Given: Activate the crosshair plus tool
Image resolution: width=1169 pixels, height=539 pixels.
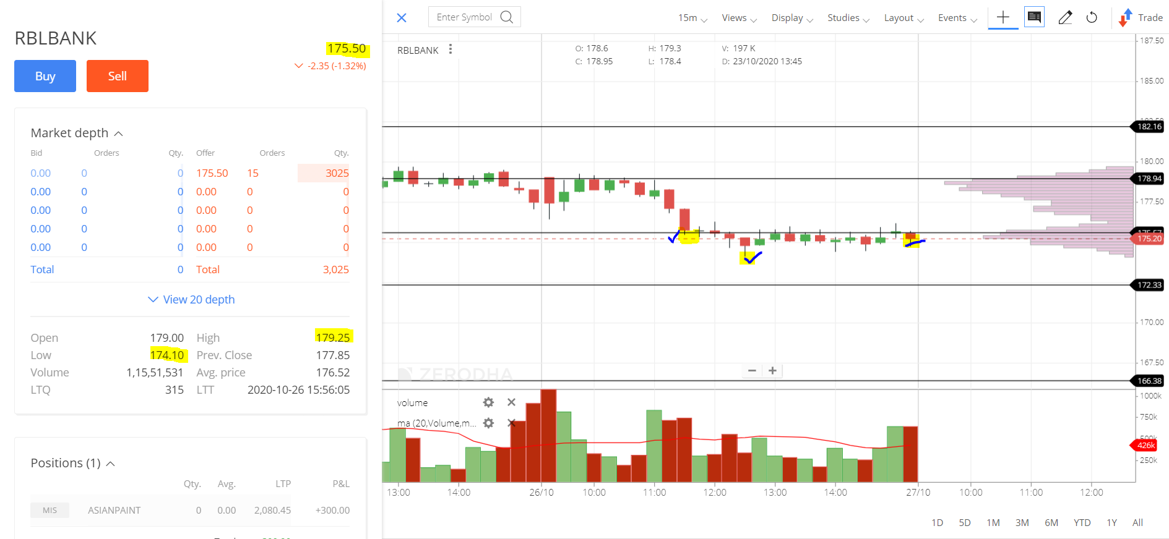Looking at the screenshot, I should click(x=1003, y=17).
